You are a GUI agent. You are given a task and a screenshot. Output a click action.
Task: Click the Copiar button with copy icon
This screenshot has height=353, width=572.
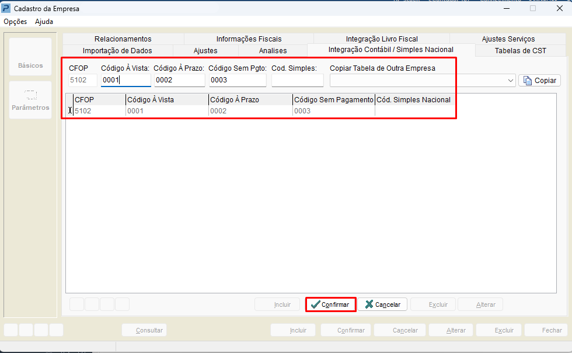click(x=539, y=81)
